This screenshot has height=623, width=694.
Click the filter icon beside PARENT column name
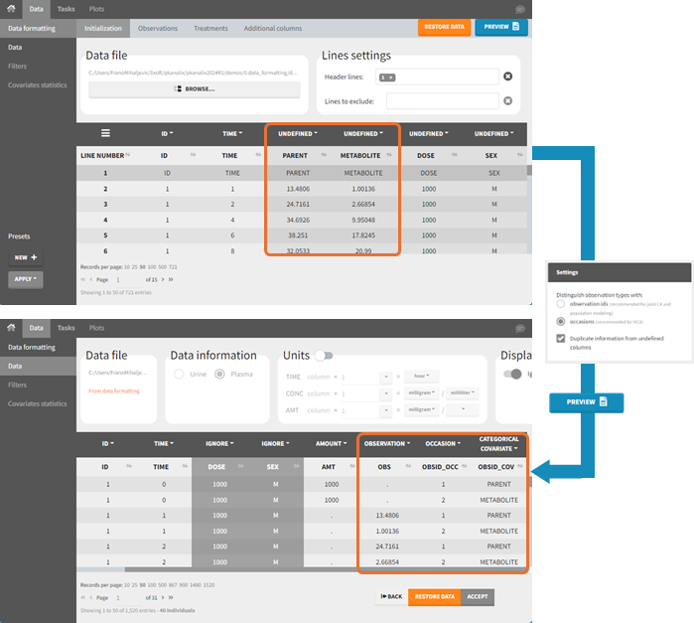[323, 156]
